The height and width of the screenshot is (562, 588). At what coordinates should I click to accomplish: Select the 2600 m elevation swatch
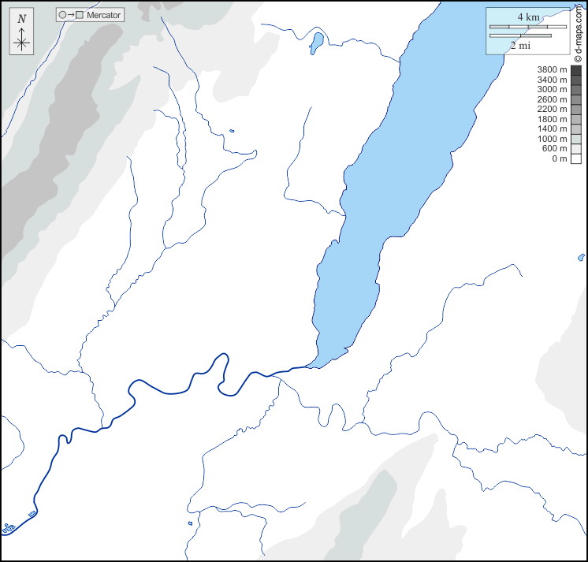pos(576,99)
